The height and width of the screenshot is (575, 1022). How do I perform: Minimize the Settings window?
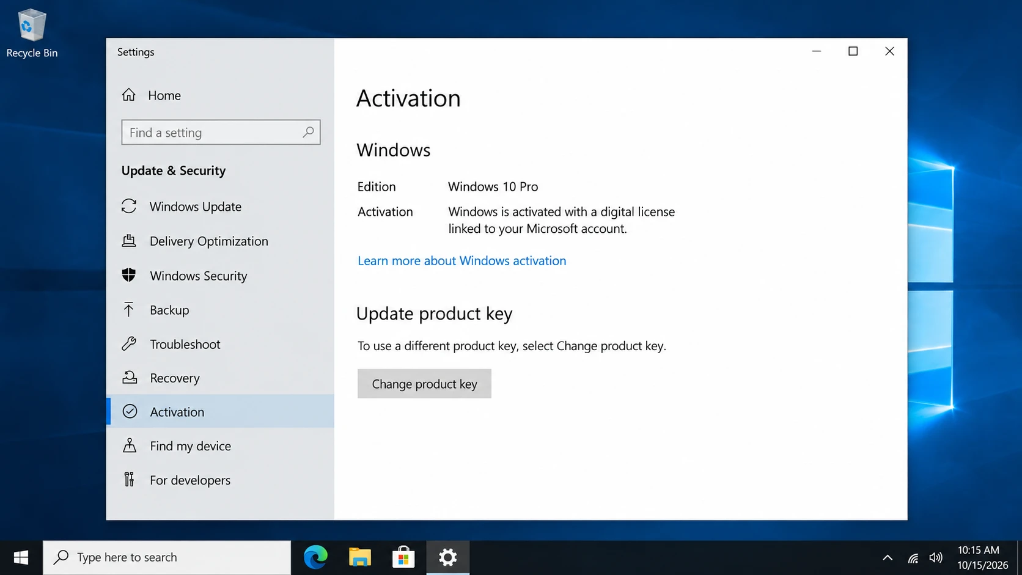(816, 51)
